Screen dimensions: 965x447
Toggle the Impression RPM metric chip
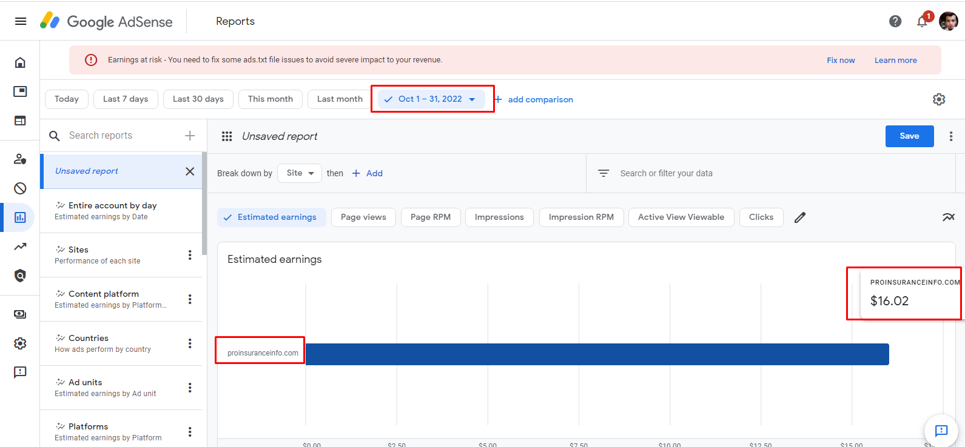coord(581,217)
